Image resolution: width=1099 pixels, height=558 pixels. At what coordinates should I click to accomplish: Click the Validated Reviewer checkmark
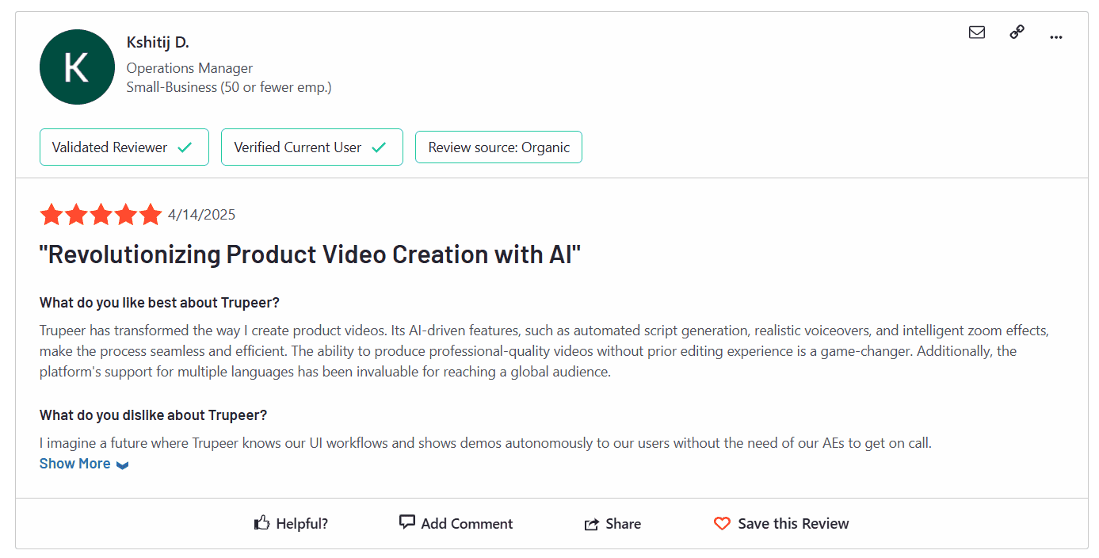[x=185, y=147]
